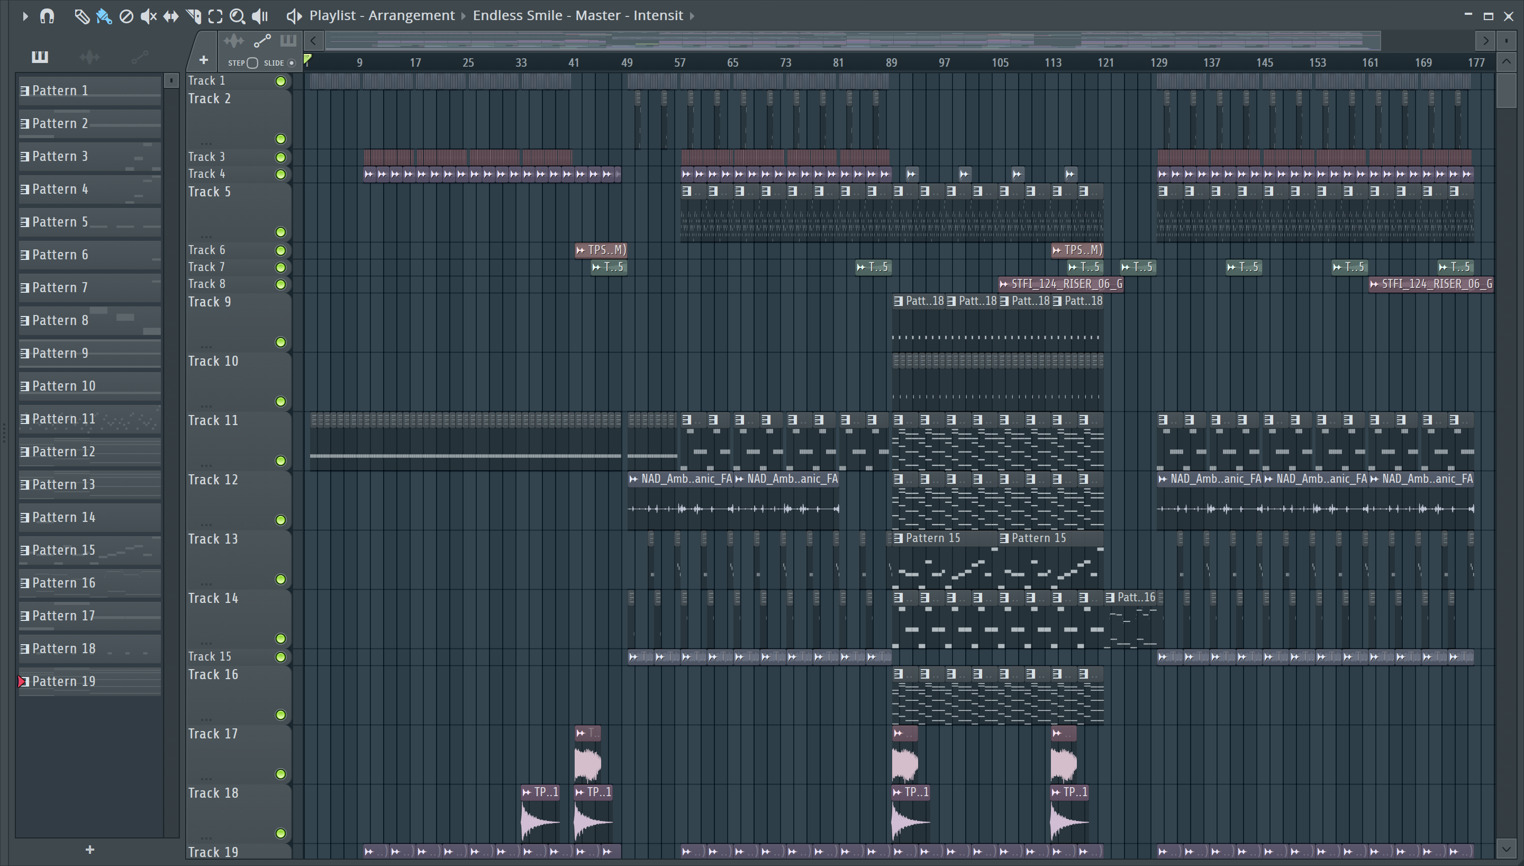Screen dimensions: 1524x866
Task: Show pattern clips in picker panel
Action: click(40, 57)
